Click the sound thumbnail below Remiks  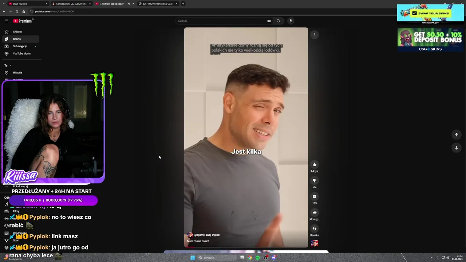point(315,243)
